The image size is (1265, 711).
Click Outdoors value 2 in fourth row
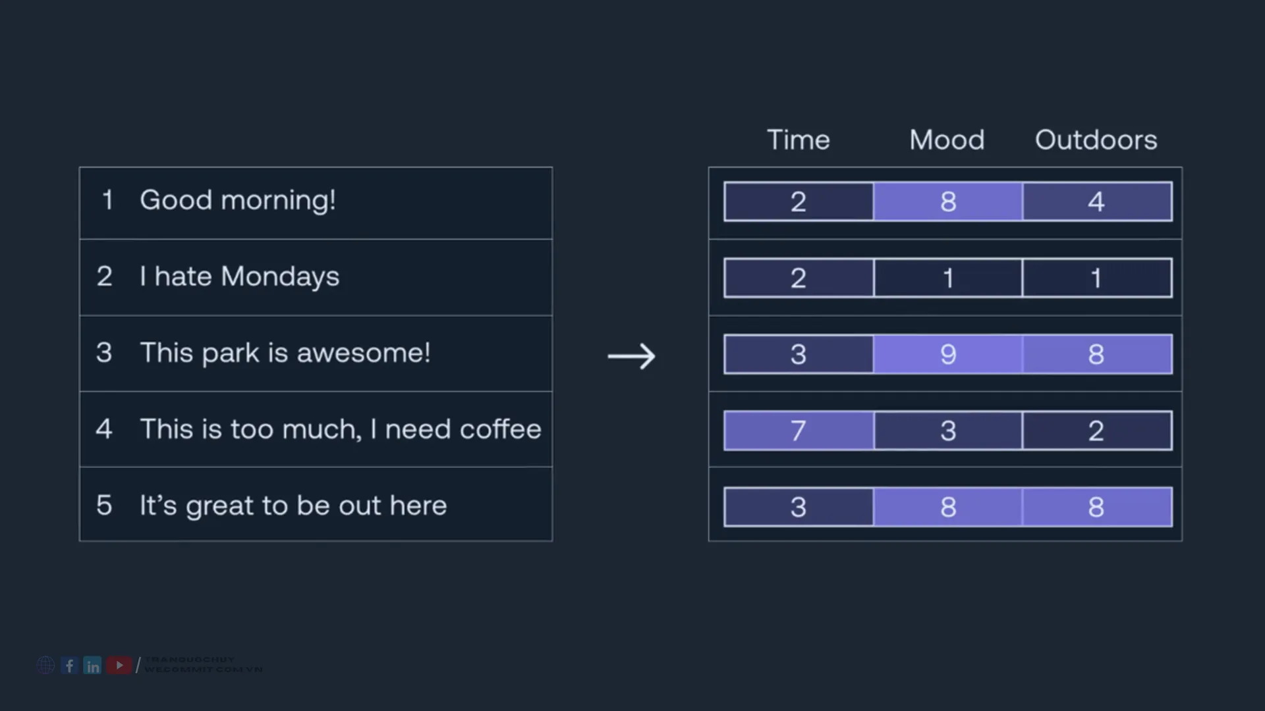1097,431
